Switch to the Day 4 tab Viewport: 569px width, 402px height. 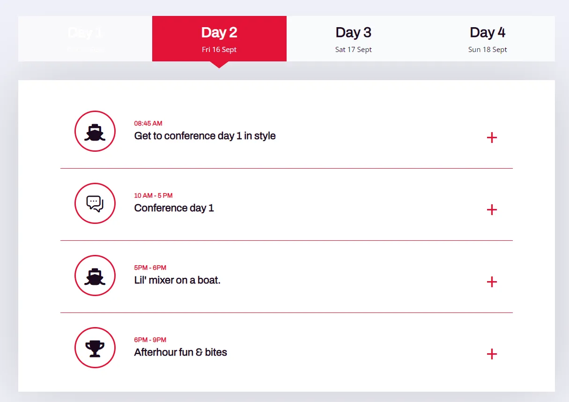(x=488, y=39)
